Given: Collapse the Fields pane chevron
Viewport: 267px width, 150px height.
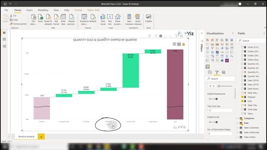Looking at the screenshot, I should tap(264, 33).
